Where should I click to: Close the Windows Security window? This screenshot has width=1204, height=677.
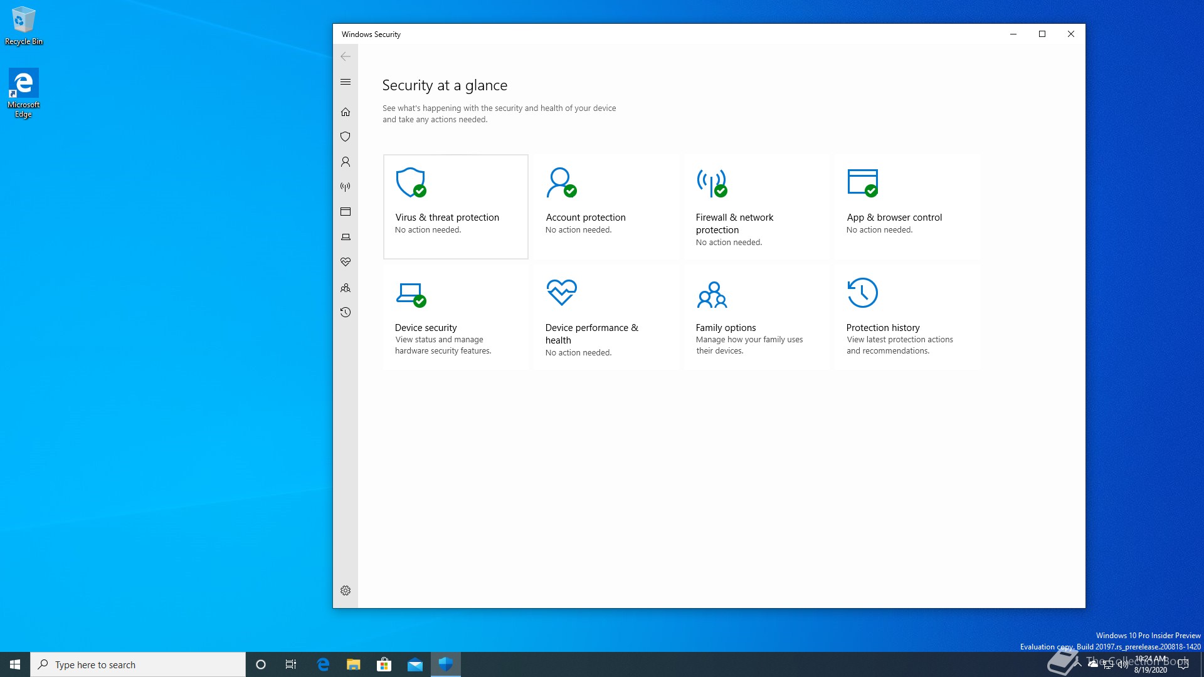coord(1071,34)
